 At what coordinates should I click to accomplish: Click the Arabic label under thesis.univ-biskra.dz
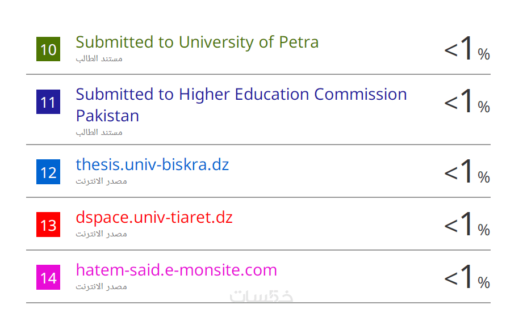pos(102,181)
